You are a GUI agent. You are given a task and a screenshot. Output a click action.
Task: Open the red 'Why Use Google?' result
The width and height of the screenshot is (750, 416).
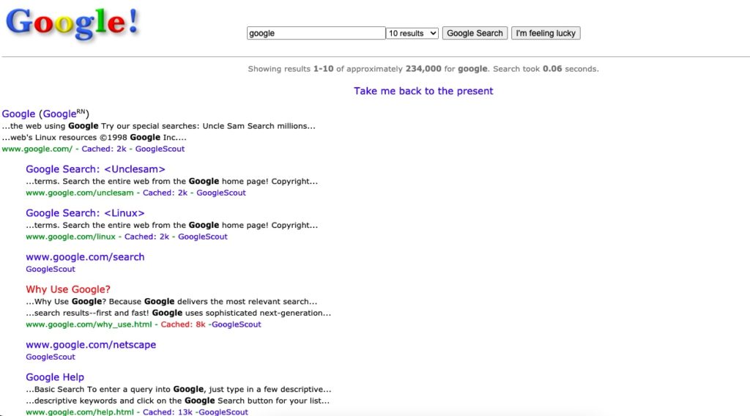(x=68, y=289)
